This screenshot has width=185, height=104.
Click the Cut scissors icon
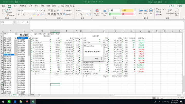7,10
